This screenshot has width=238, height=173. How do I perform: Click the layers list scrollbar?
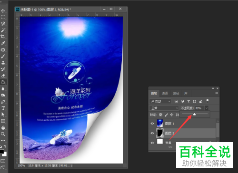point(218,130)
